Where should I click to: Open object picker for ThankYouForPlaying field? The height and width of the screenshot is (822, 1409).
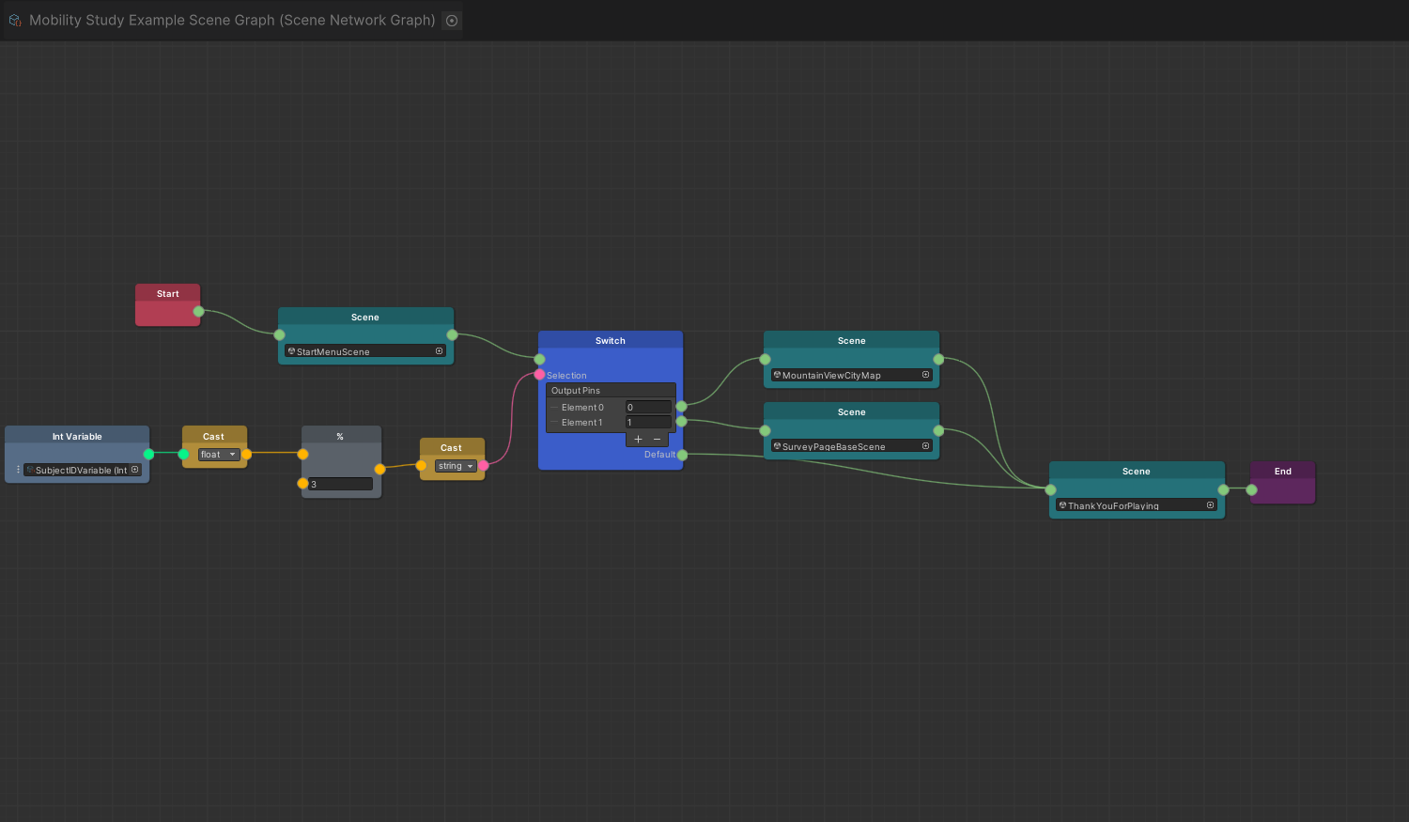coord(1210,505)
